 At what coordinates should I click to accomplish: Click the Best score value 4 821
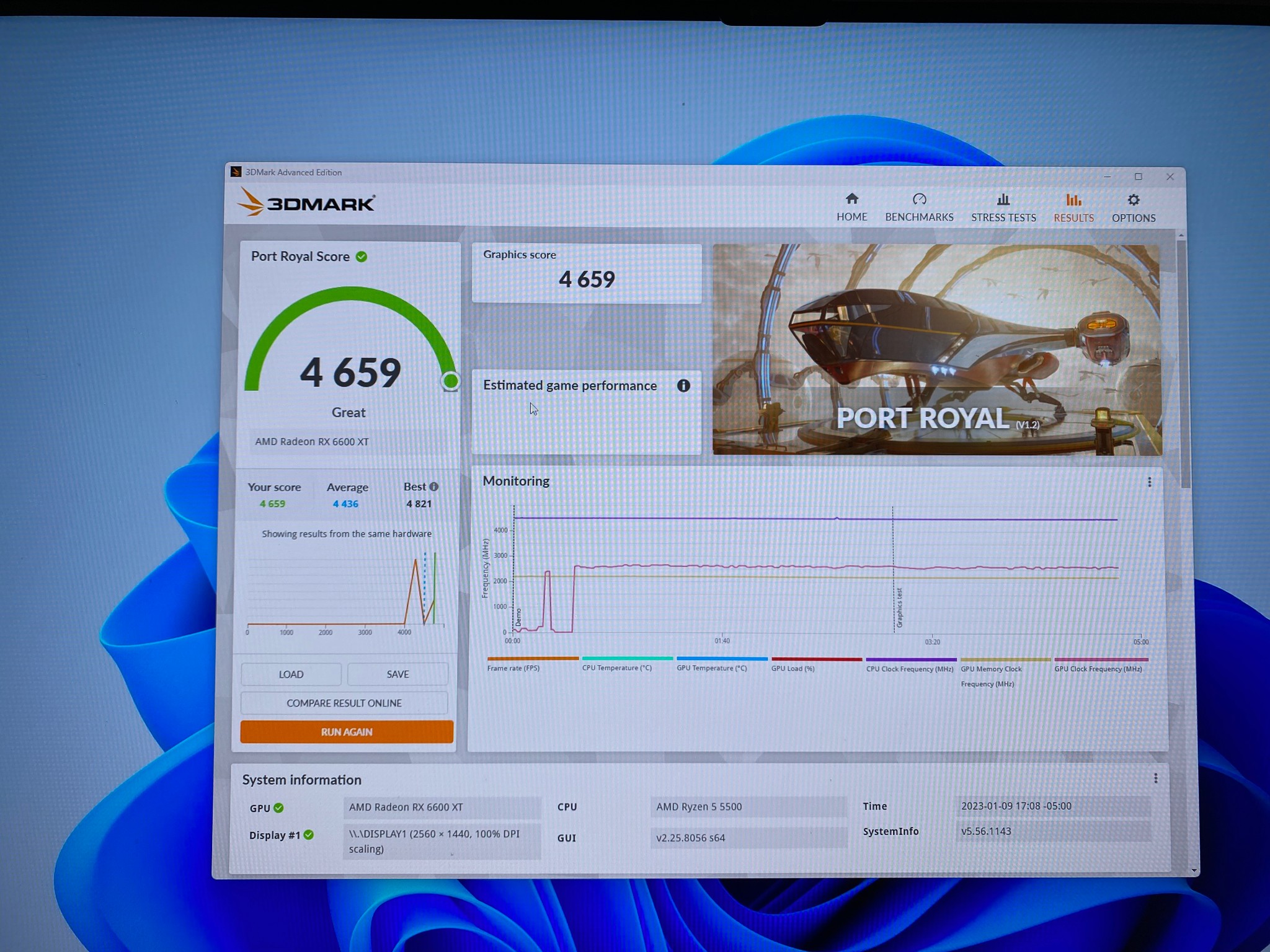419,504
